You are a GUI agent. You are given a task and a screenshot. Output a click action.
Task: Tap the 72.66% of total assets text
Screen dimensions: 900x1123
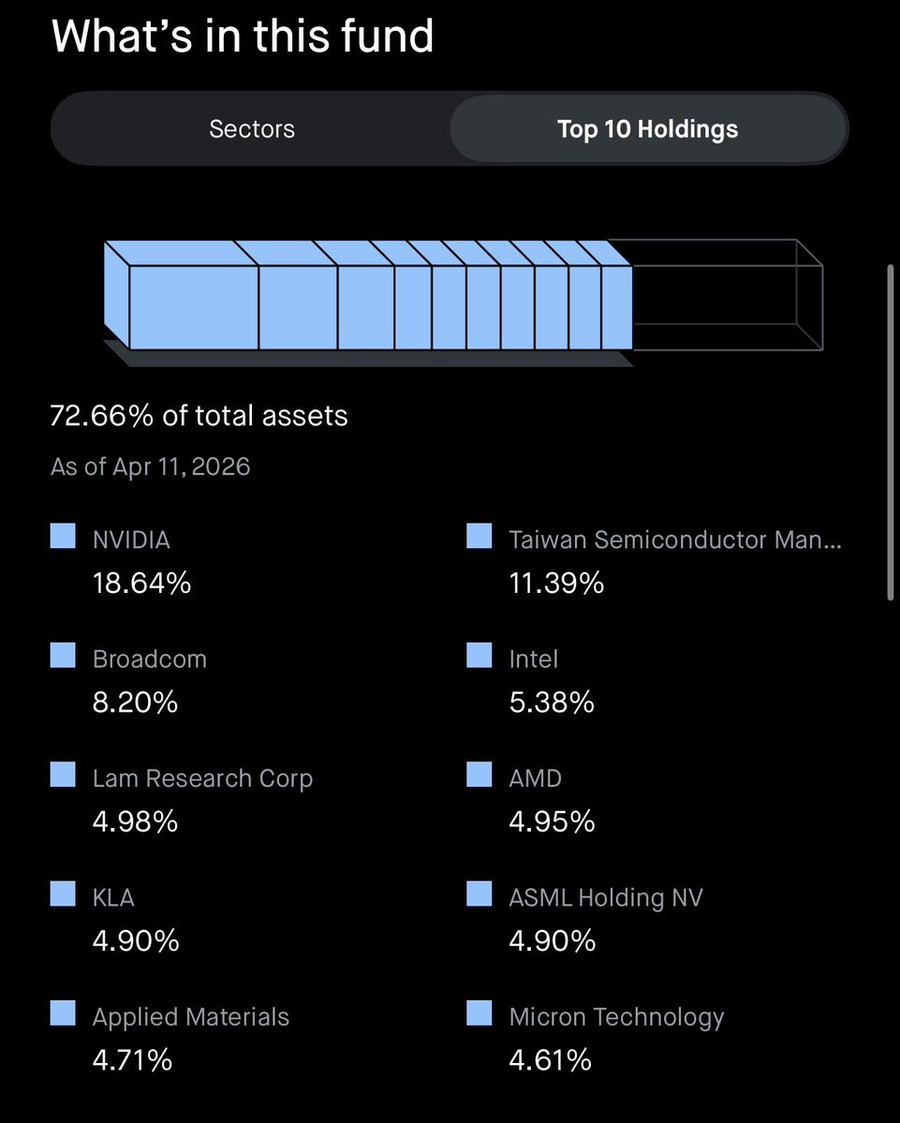(x=199, y=415)
